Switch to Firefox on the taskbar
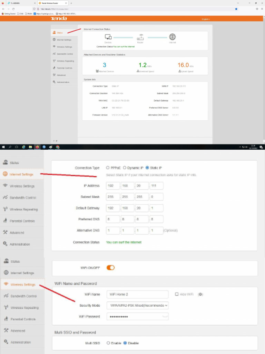The height and width of the screenshot is (354, 265). [37, 147]
